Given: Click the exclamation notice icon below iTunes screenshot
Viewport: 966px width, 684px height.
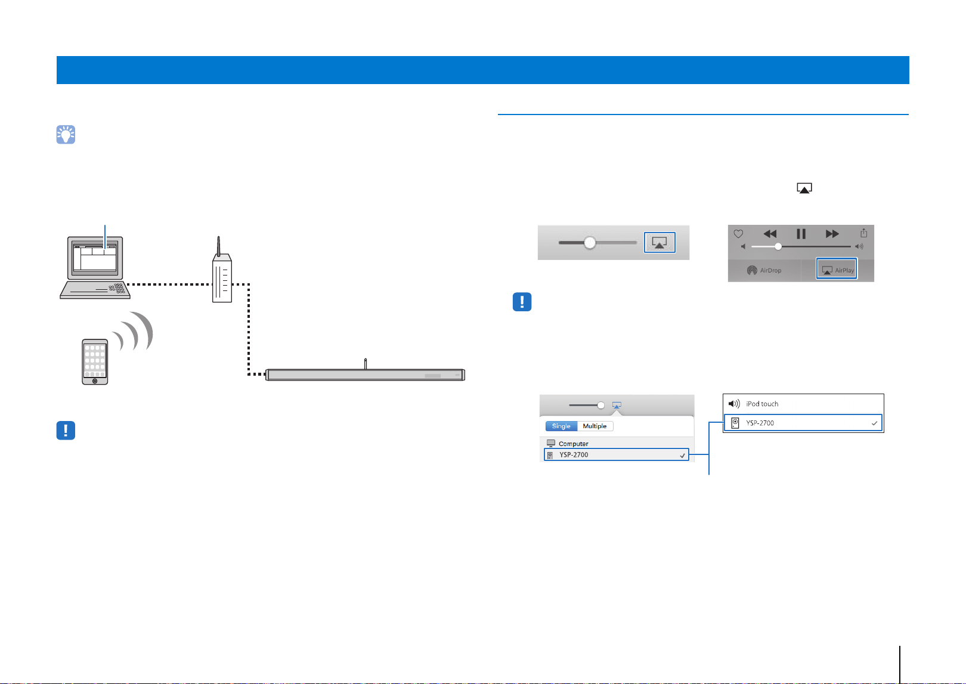Looking at the screenshot, I should (522, 302).
